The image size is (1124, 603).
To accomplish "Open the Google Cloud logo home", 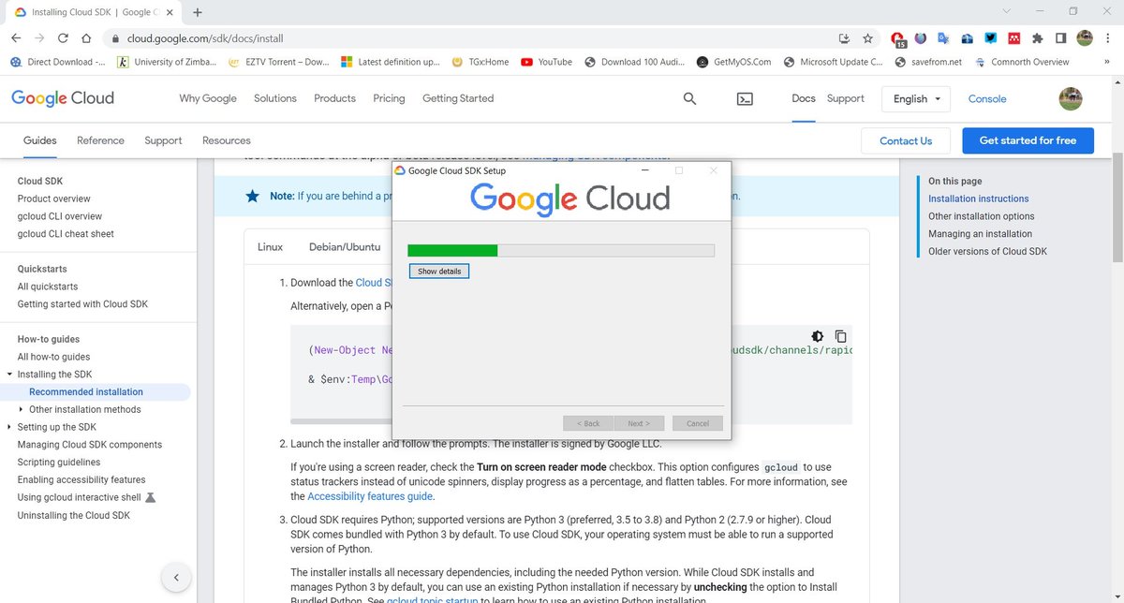I will coord(63,97).
